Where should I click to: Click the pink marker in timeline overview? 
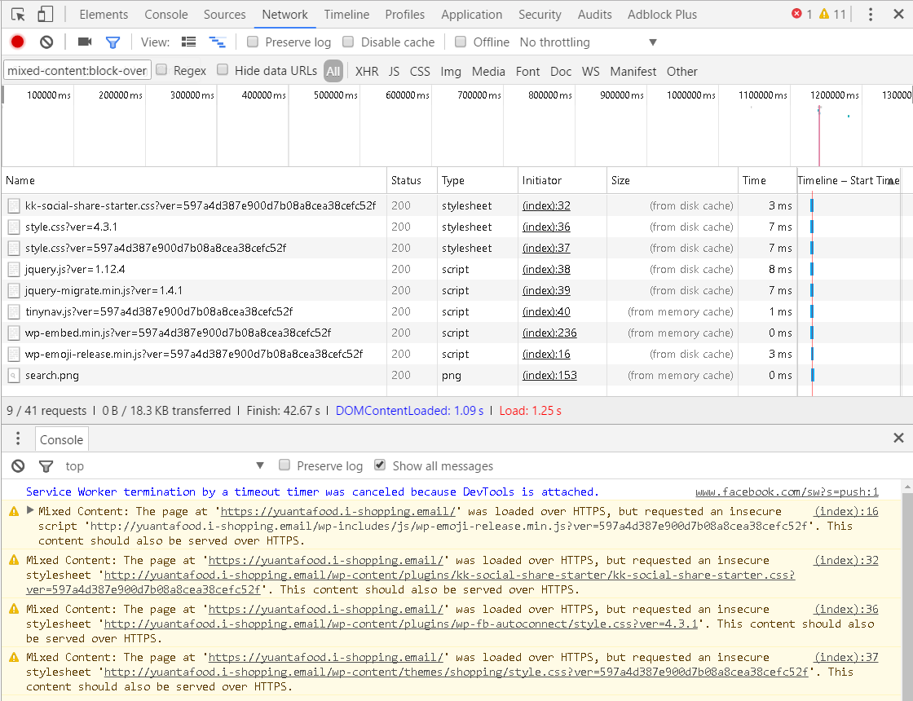[x=819, y=135]
